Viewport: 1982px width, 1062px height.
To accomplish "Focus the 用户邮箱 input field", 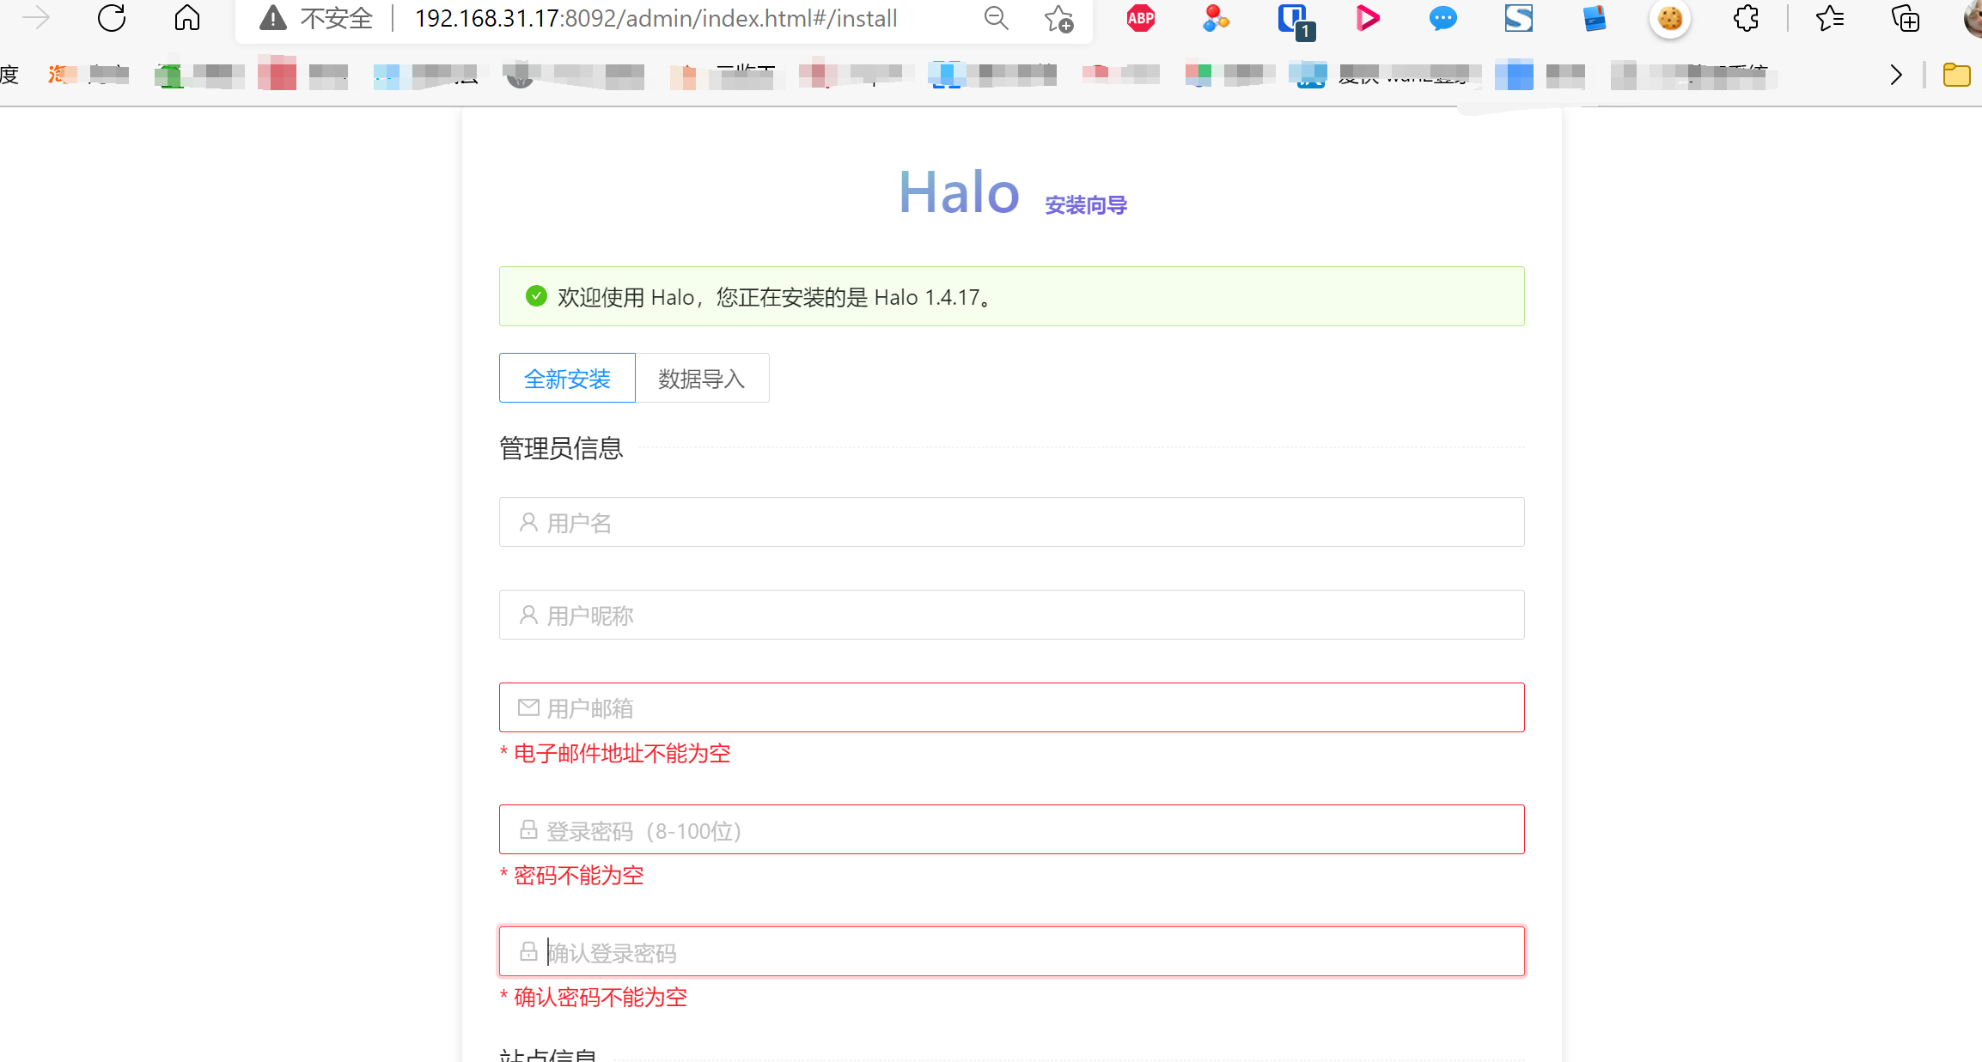I will 1011,707.
